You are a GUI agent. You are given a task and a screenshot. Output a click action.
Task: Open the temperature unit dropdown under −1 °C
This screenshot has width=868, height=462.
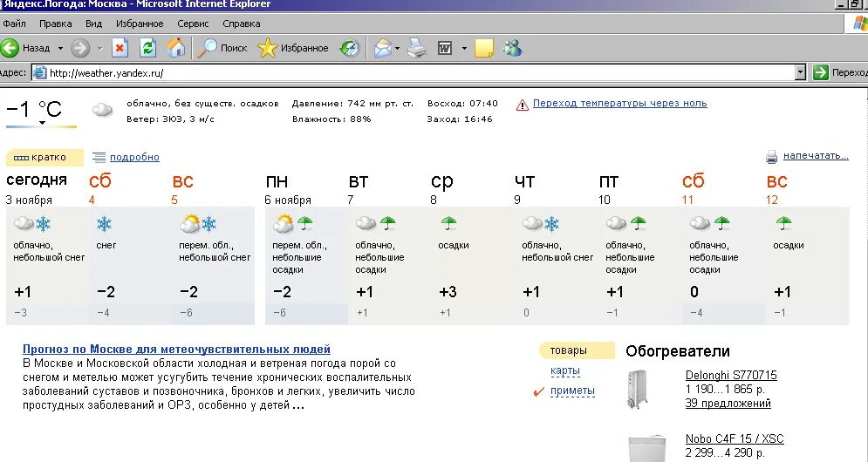coord(42,123)
